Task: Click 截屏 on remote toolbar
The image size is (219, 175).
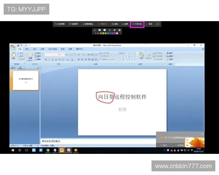Action: point(125,24)
